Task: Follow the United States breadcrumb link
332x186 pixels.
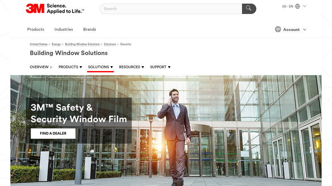Action: click(39, 44)
